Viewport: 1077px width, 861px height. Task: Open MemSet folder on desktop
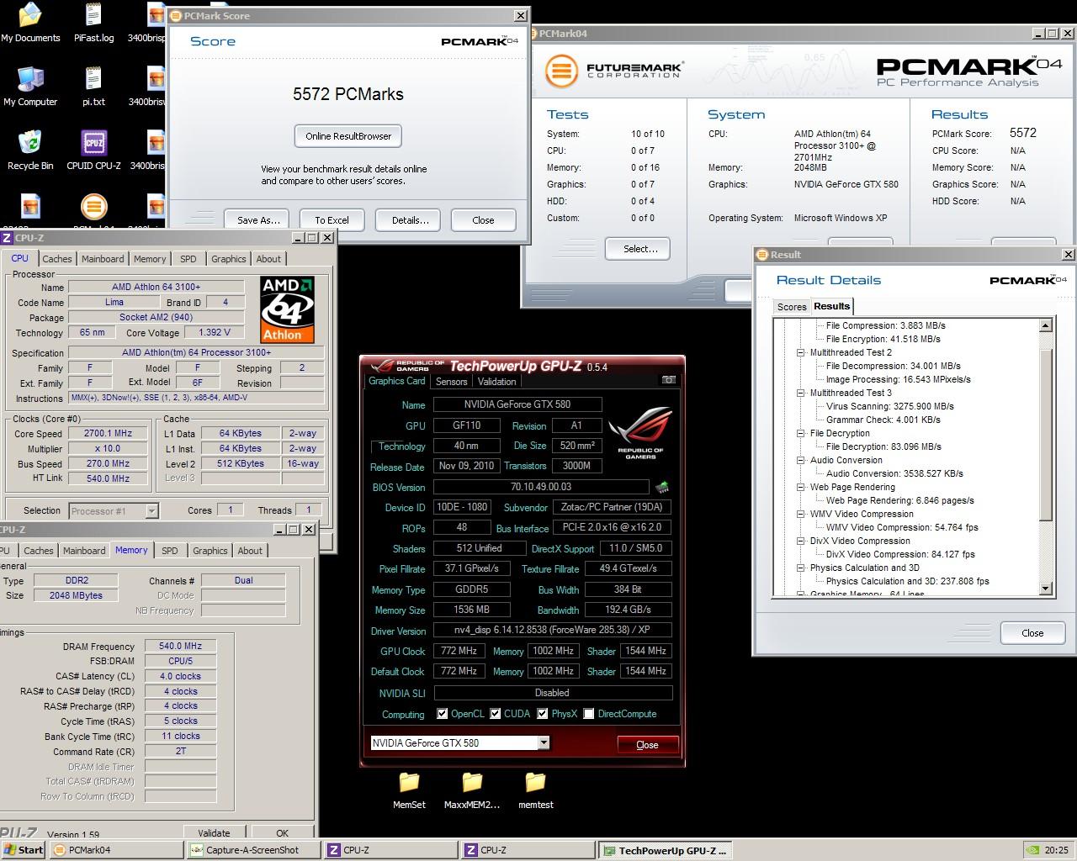(x=409, y=790)
